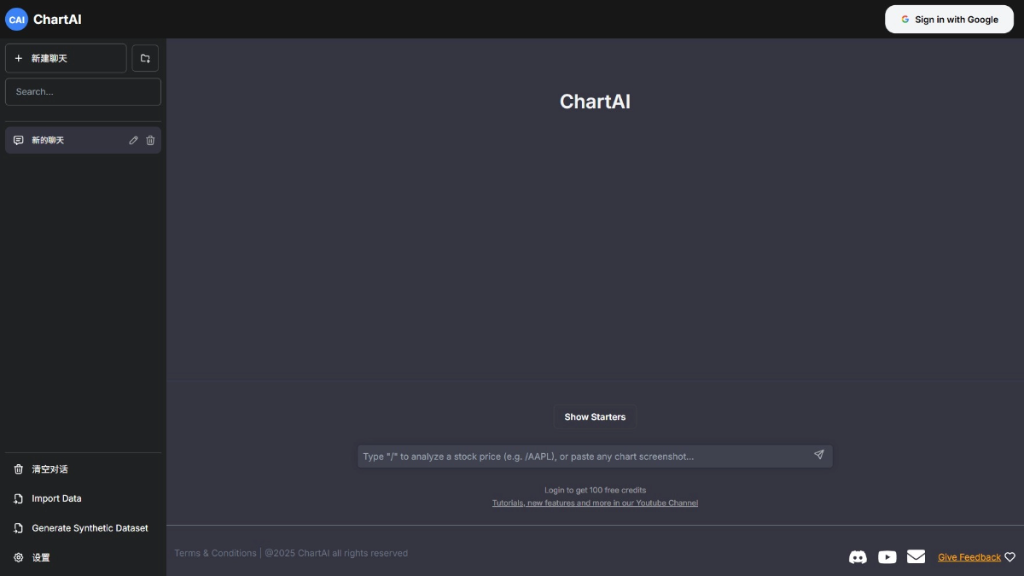
Task: Choose Generate Synthetic Dataset
Action: (83, 528)
